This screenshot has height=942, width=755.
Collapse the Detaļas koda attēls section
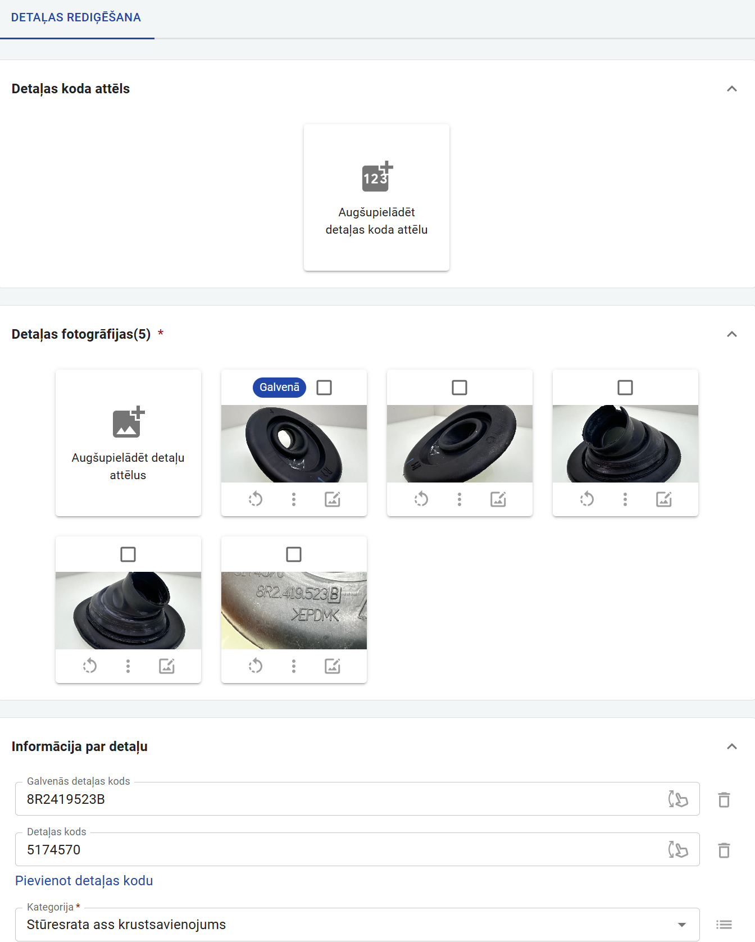click(x=732, y=89)
